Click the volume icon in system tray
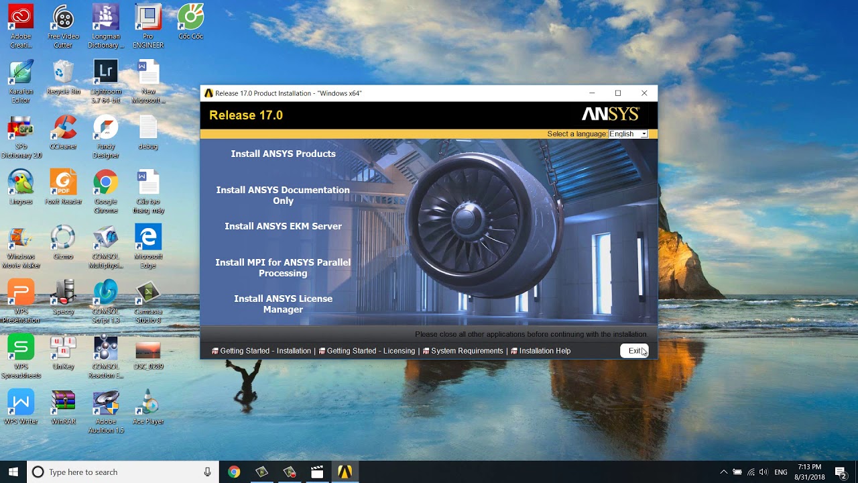 pyautogui.click(x=763, y=472)
